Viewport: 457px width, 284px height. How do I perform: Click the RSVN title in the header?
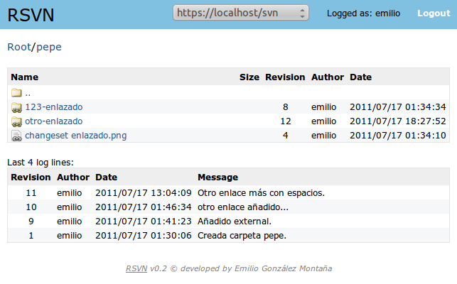(x=31, y=15)
